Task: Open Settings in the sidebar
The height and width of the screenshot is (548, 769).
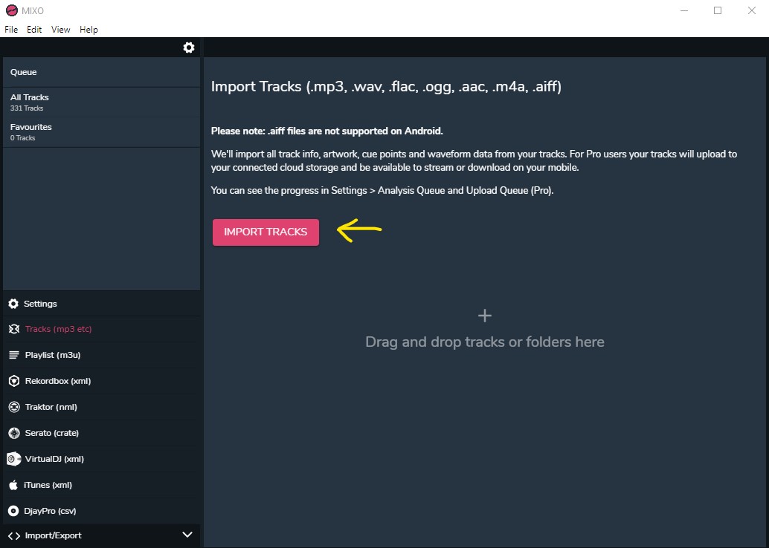Action: coord(40,304)
